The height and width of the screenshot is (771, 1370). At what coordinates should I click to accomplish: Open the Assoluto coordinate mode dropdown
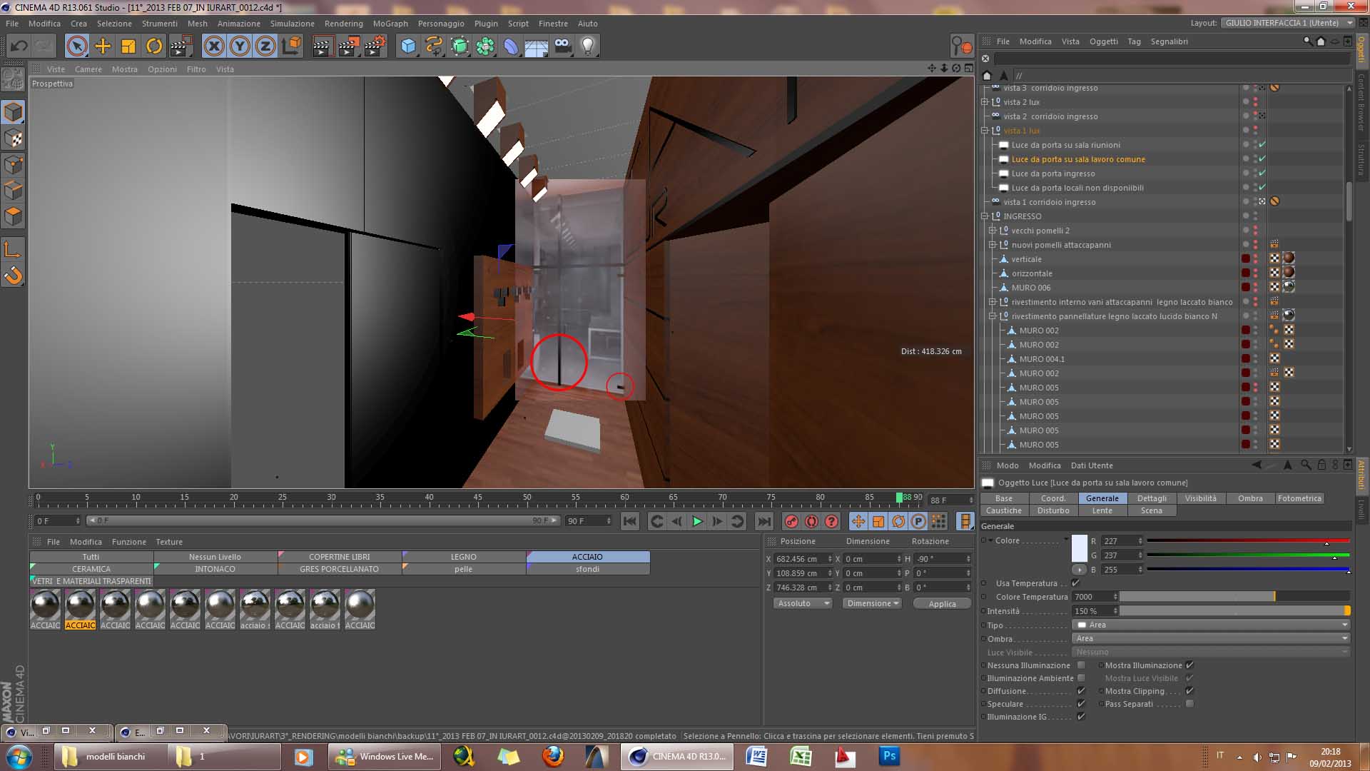803,603
